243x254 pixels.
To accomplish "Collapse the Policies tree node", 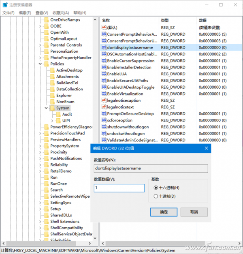I will (40, 64).
